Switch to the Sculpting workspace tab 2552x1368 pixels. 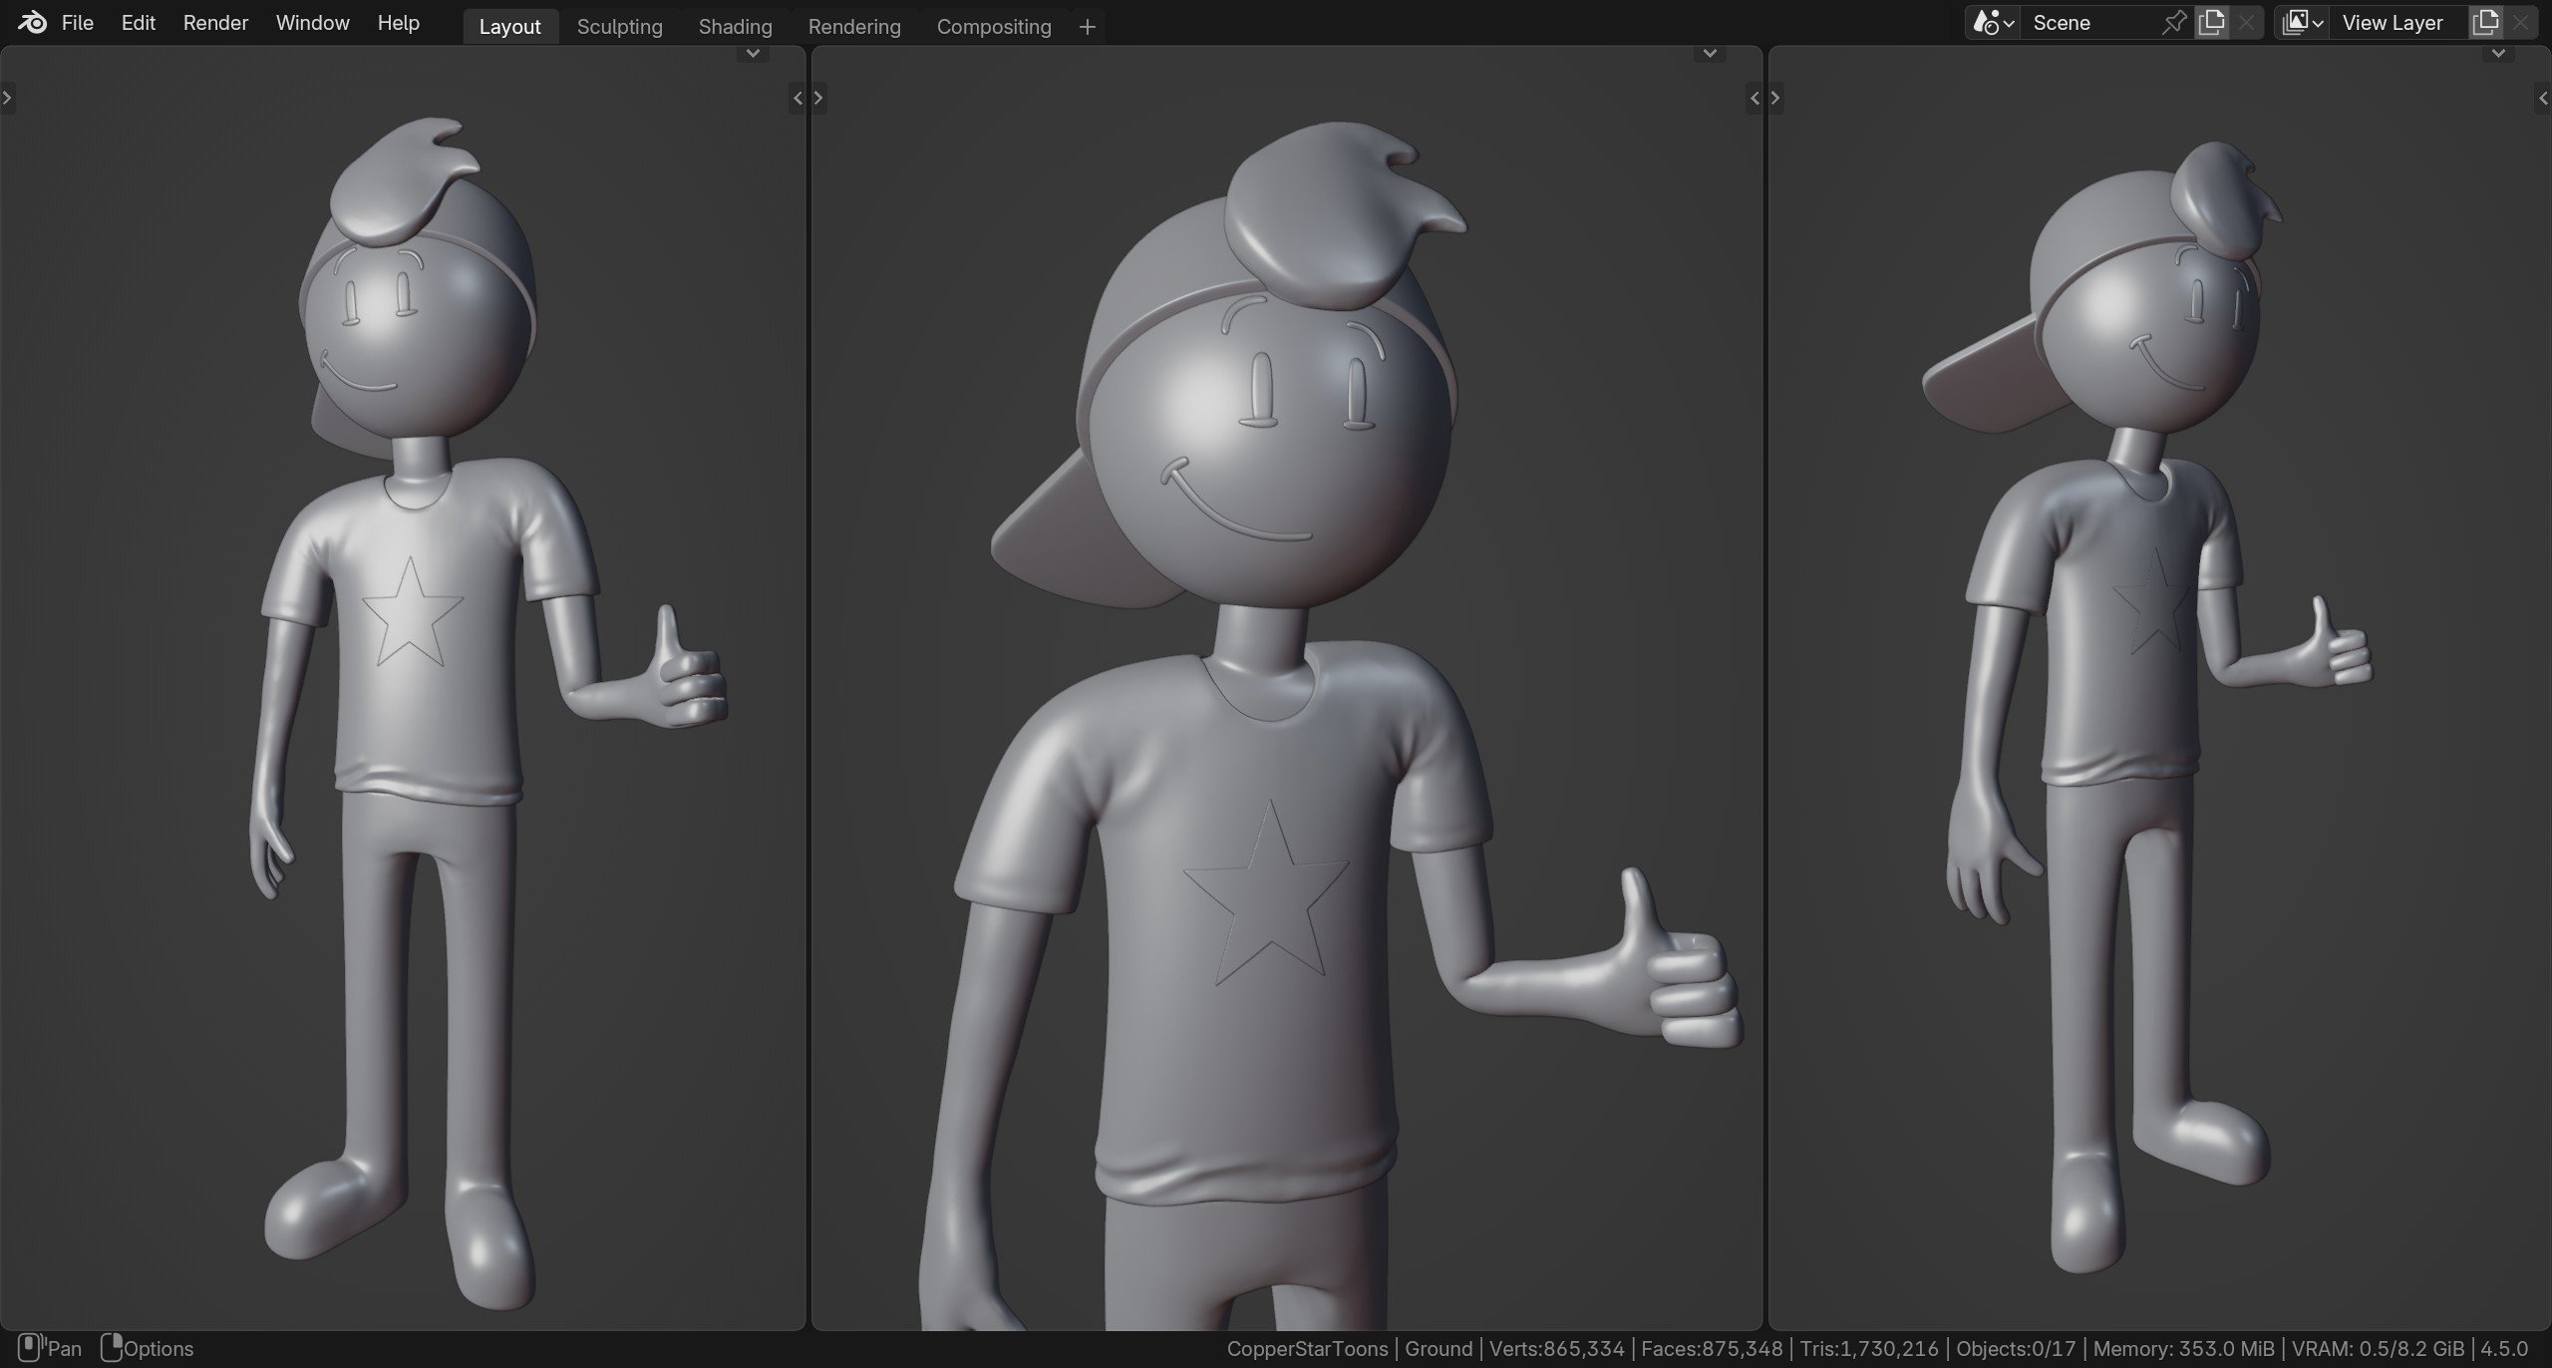coord(619,27)
